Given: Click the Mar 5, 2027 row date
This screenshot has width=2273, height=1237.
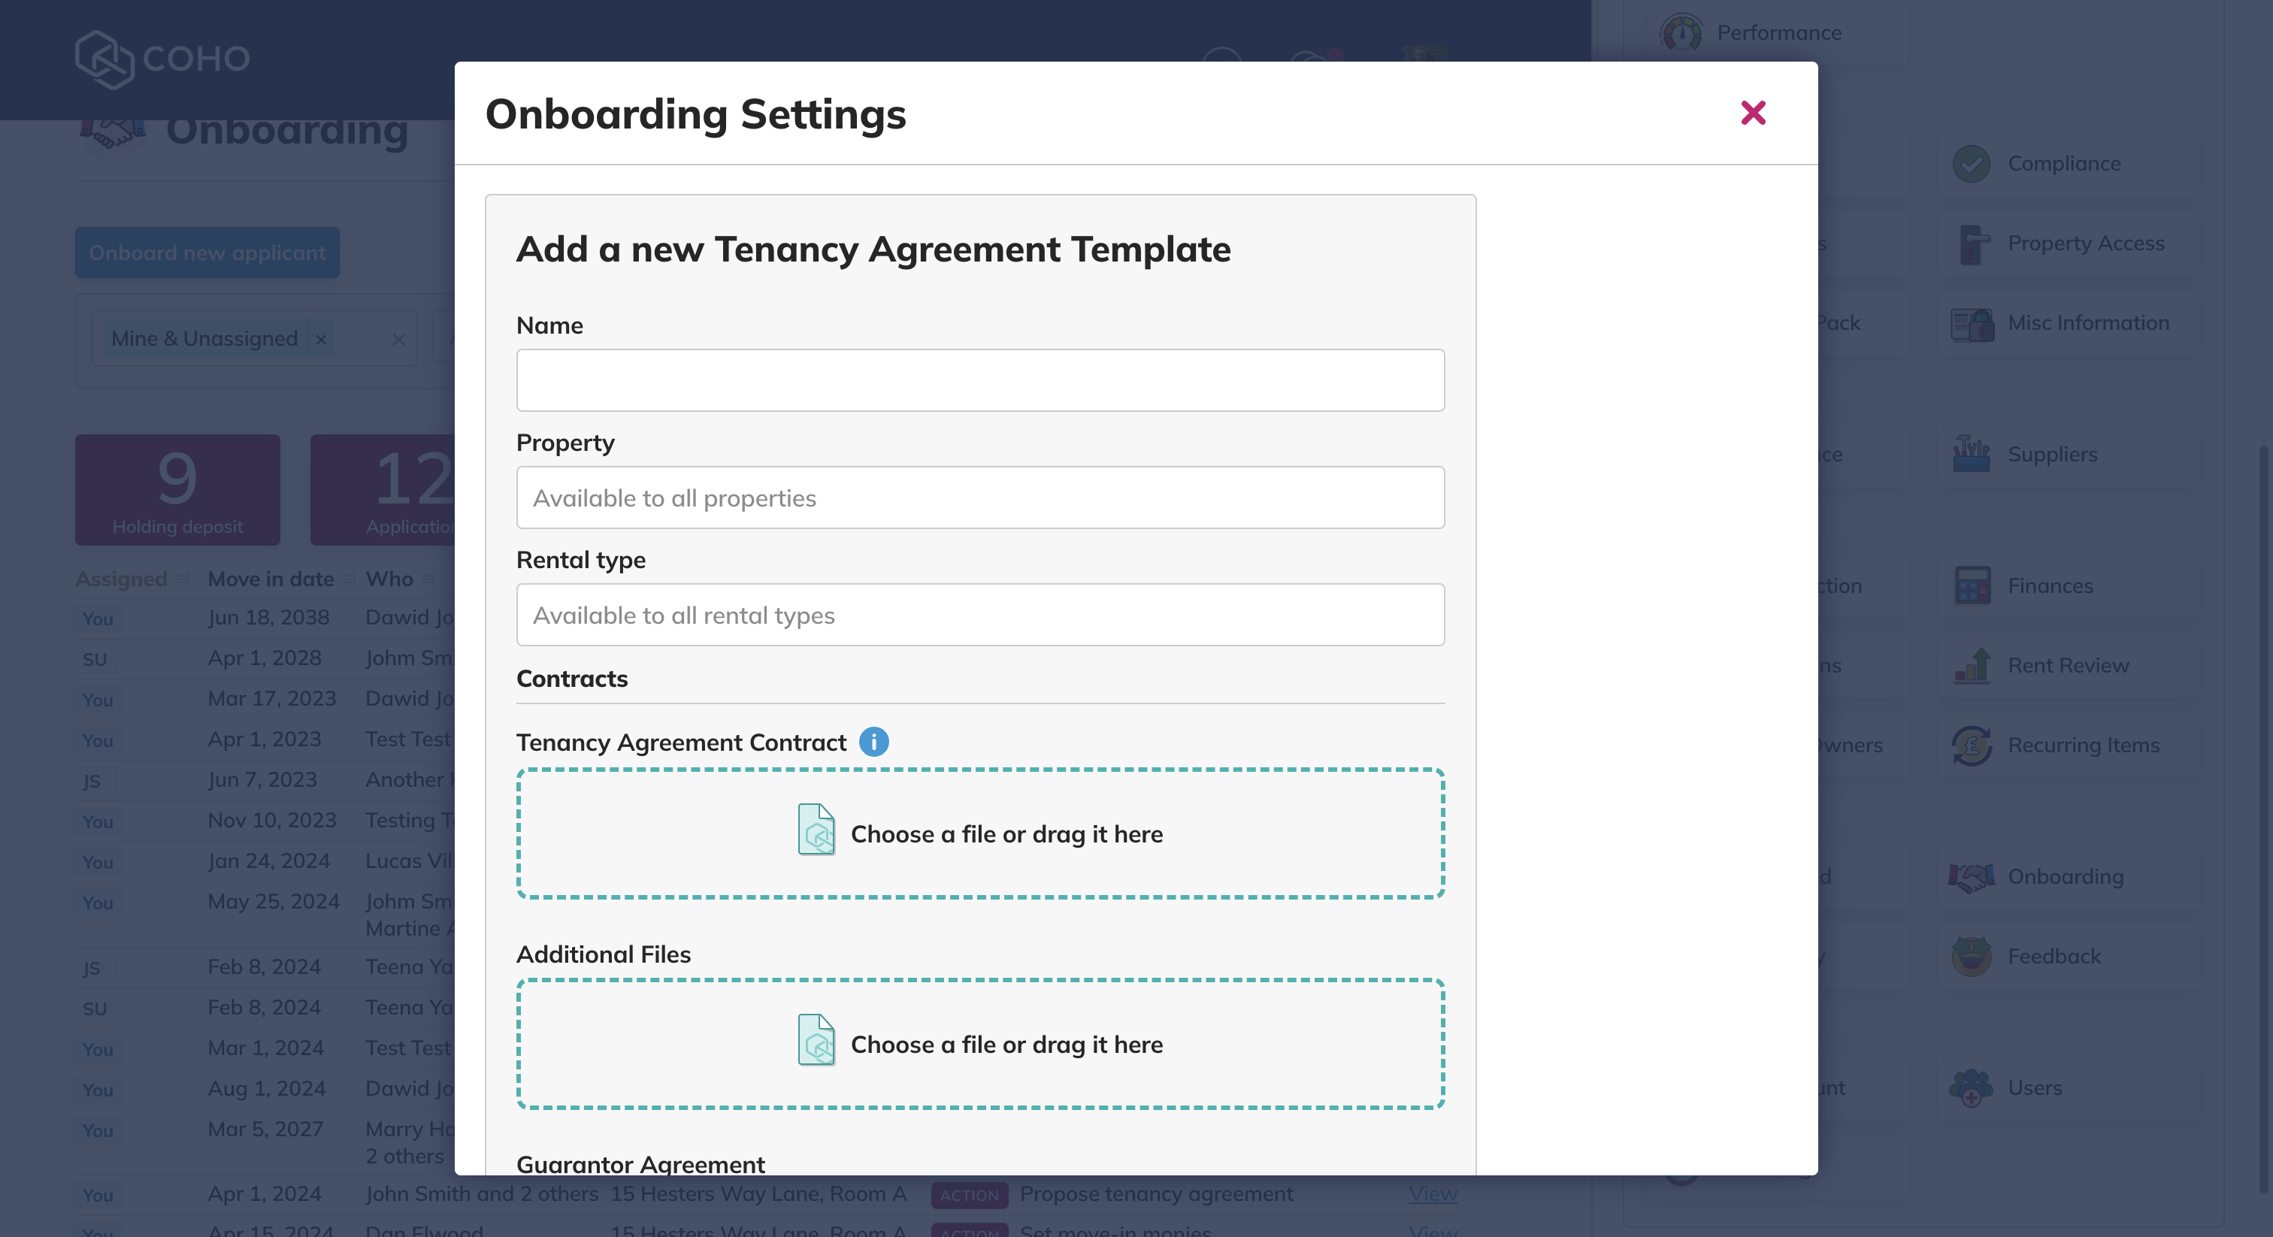Looking at the screenshot, I should pyautogui.click(x=265, y=1130).
